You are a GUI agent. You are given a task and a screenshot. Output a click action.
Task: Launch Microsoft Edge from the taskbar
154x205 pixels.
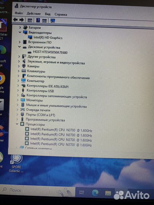(x=95, y=193)
